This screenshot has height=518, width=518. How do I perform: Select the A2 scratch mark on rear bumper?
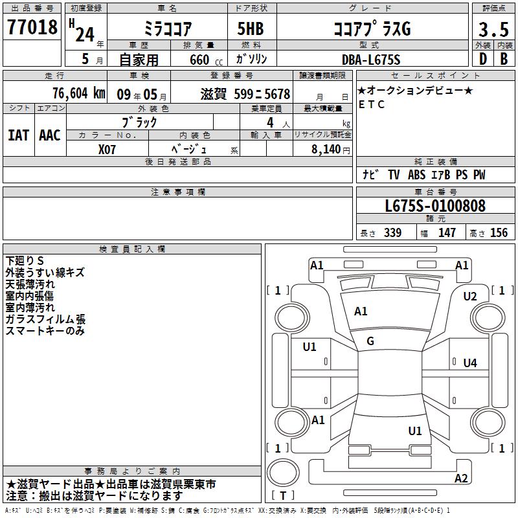(x=461, y=478)
